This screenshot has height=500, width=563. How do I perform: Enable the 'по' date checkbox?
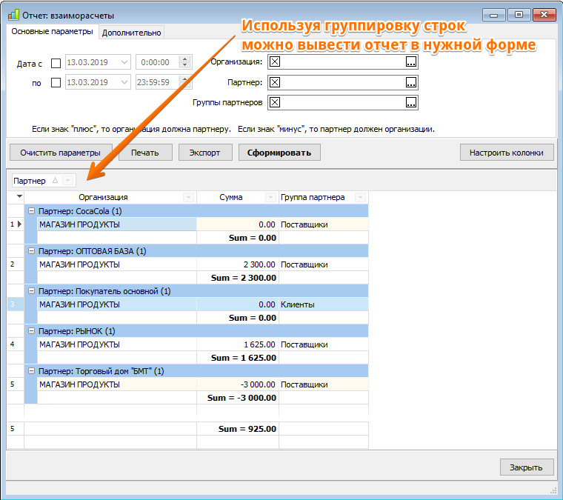point(56,82)
